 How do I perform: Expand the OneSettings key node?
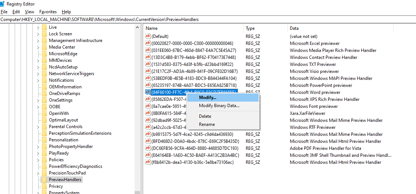pos(38,100)
